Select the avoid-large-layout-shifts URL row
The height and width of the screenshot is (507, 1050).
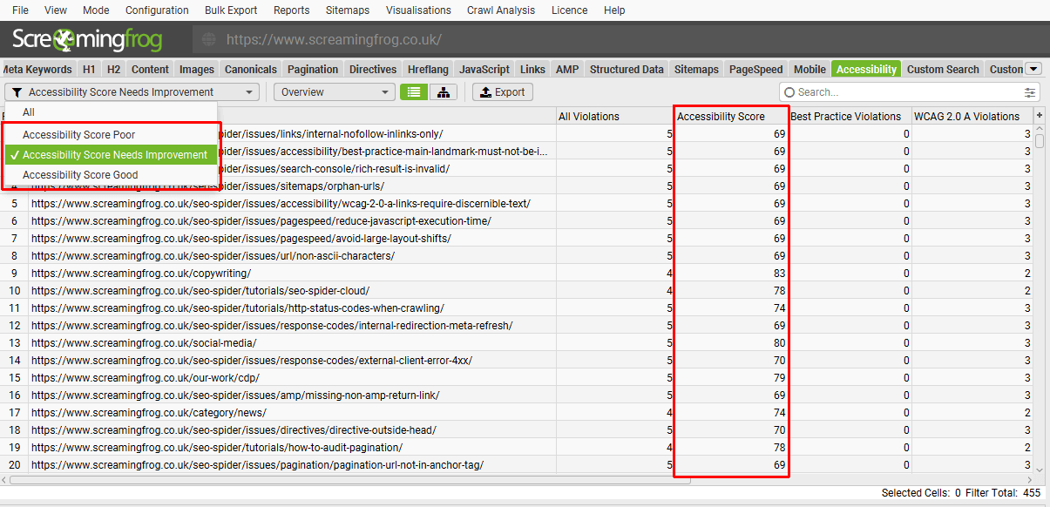[x=517, y=239]
